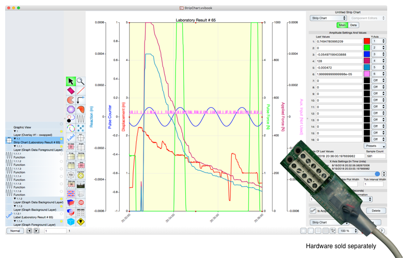Go to next page arrow button
This screenshot has height=258, width=413.
click(x=37, y=231)
